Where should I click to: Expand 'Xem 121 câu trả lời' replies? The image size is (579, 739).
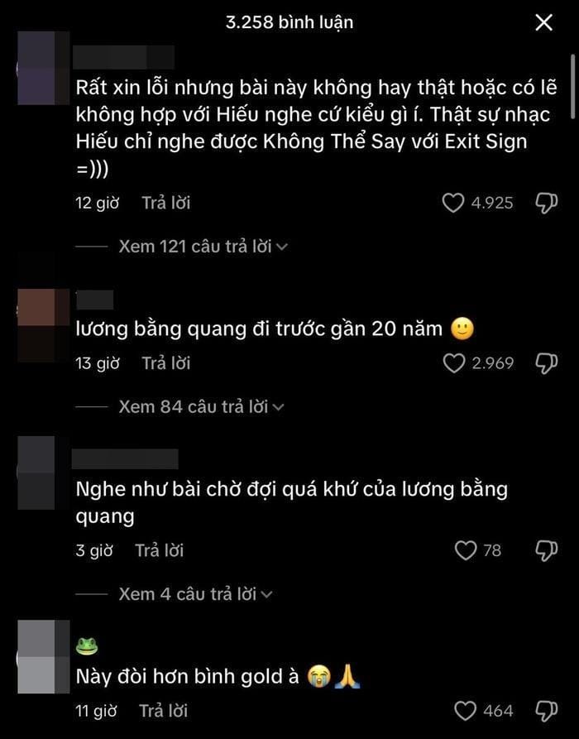pyautogui.click(x=203, y=247)
